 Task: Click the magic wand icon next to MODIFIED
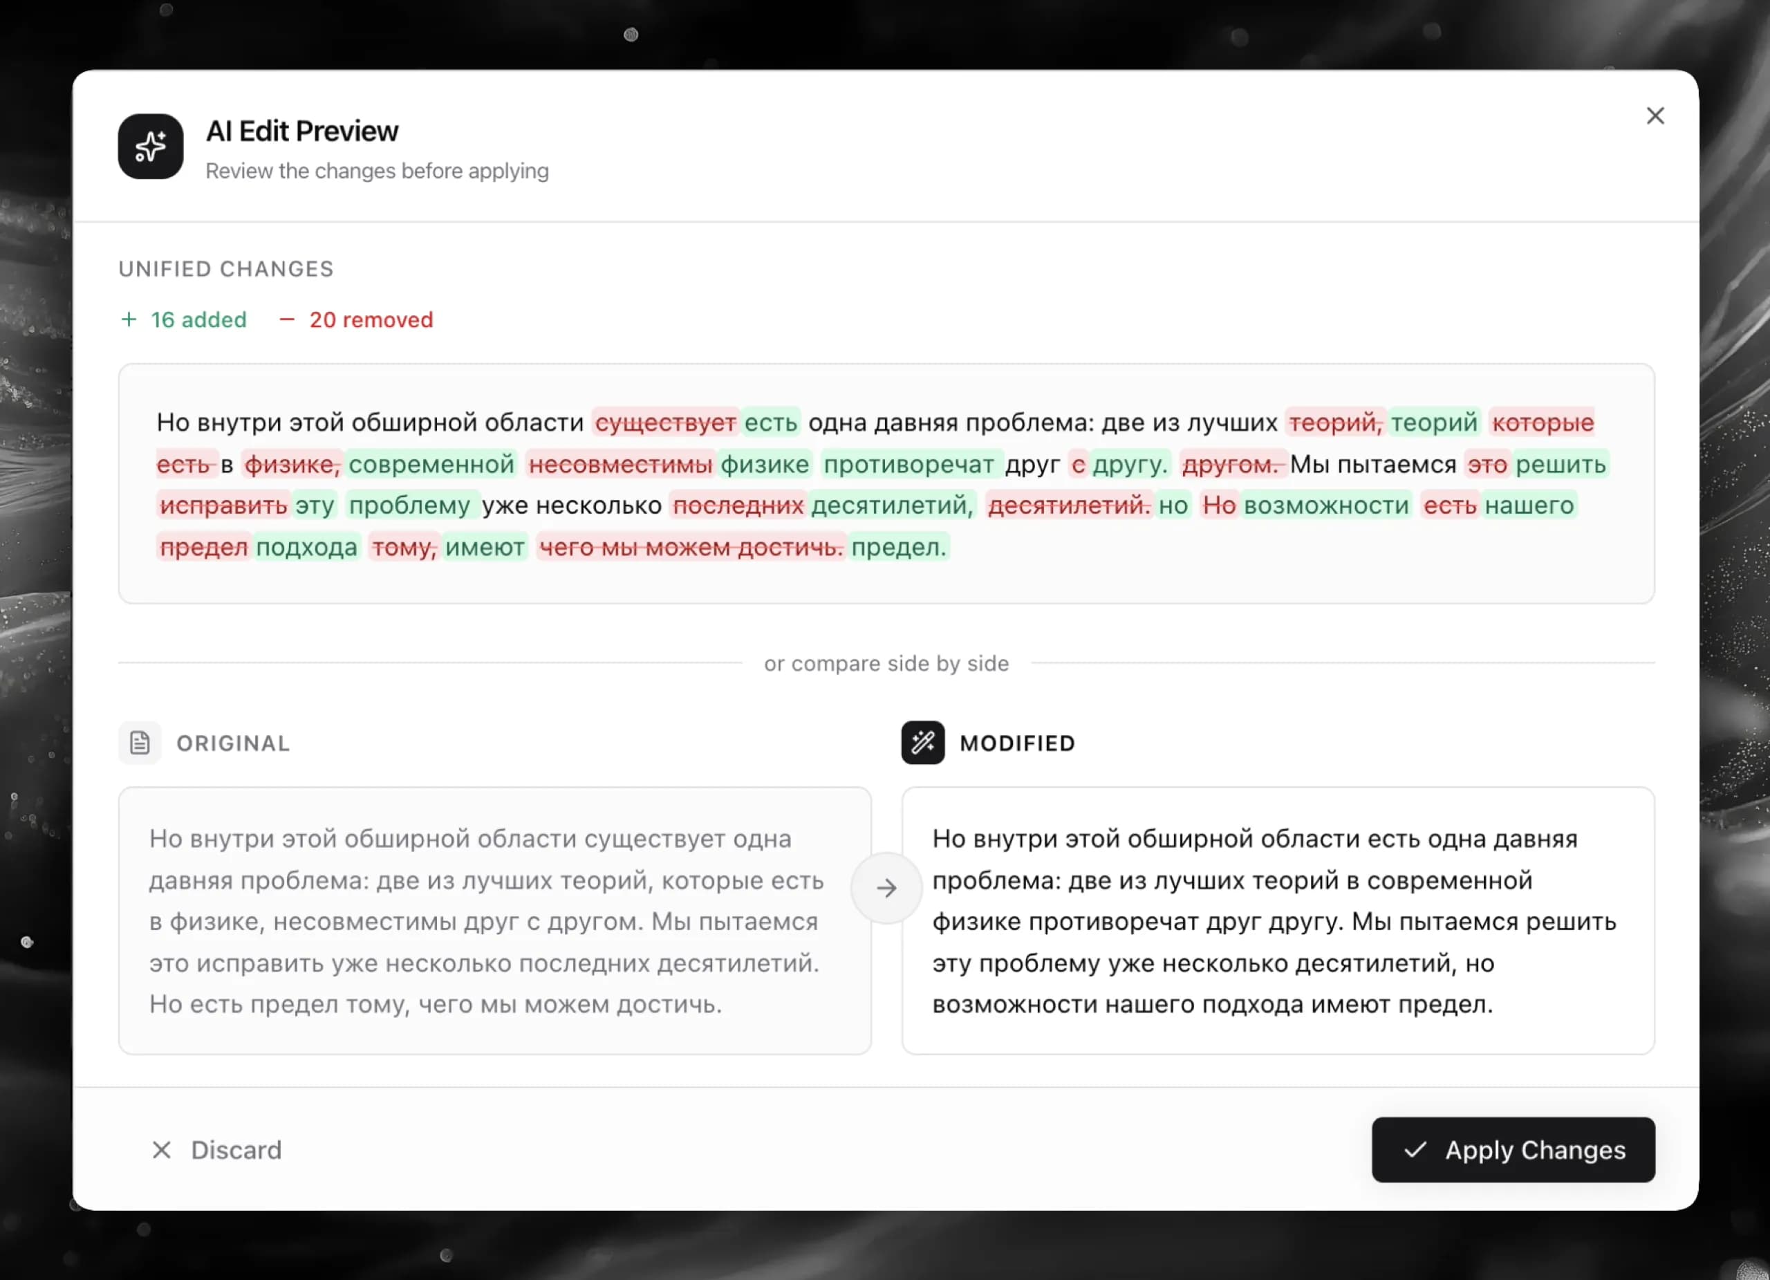922,742
